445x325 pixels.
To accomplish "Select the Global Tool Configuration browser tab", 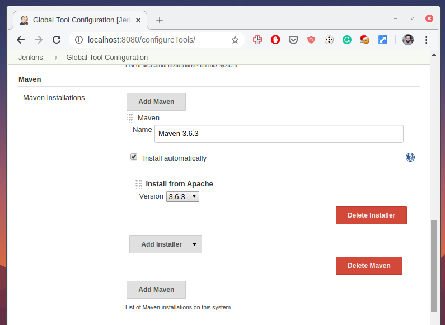I will click(x=80, y=20).
